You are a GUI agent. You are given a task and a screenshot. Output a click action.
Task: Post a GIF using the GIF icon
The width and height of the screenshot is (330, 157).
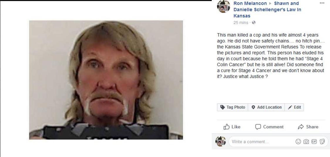[314, 142]
